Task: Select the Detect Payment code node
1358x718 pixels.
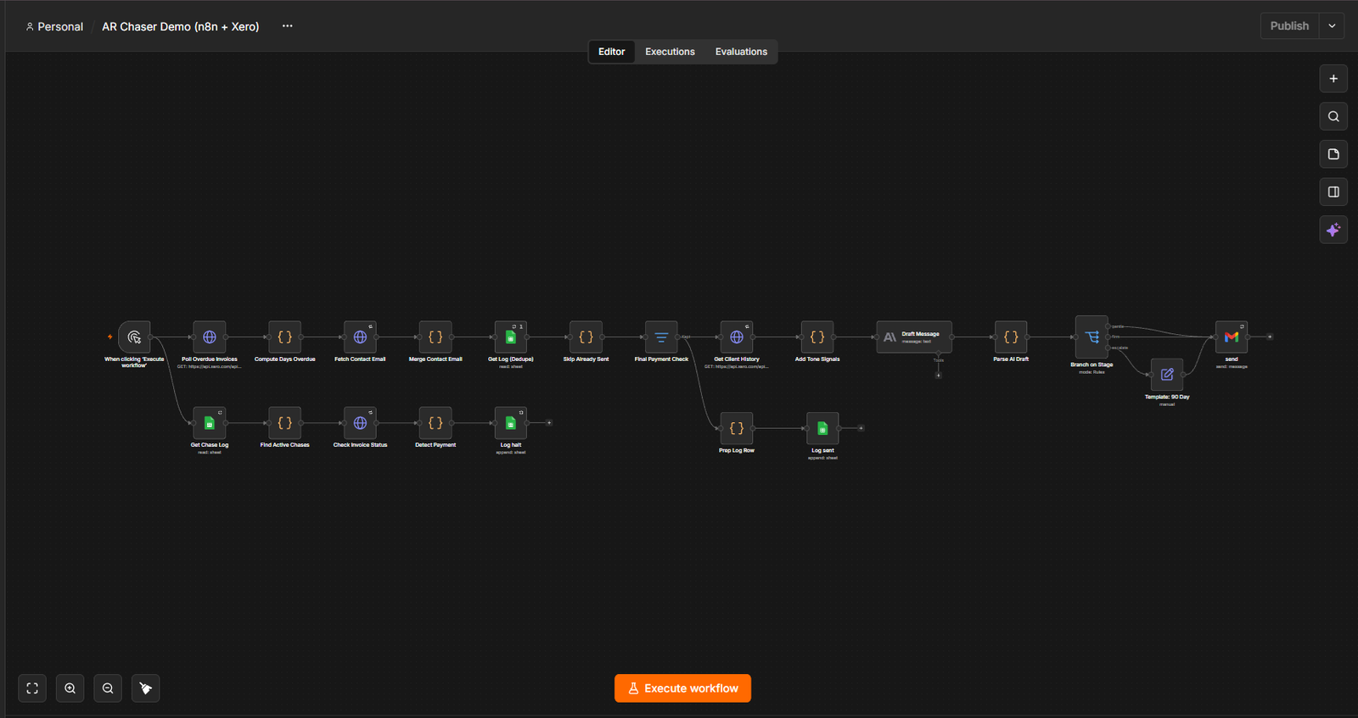Action: [435, 423]
